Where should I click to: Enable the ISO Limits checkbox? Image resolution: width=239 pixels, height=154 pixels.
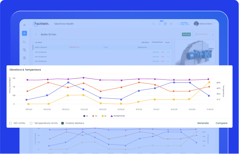pos(10,123)
